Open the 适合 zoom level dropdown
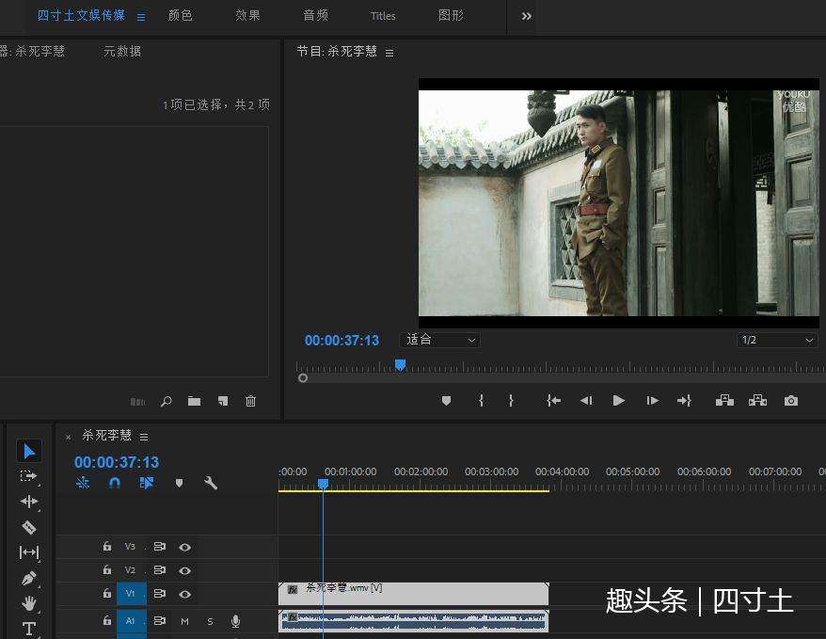This screenshot has width=826, height=639. click(440, 340)
